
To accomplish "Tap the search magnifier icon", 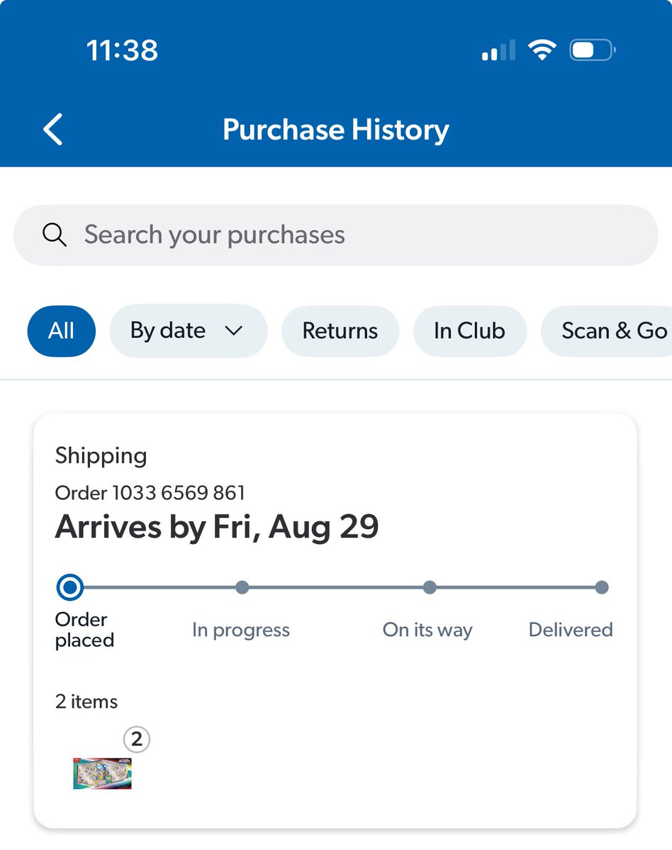I will point(54,234).
